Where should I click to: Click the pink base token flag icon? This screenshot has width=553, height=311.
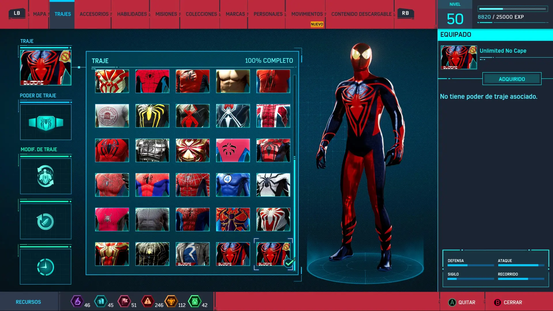(x=124, y=301)
